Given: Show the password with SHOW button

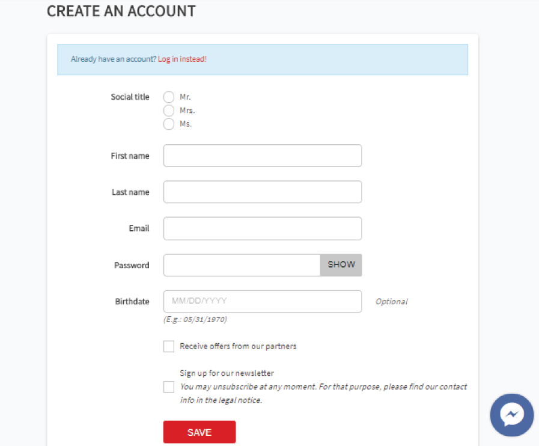Looking at the screenshot, I should coord(341,265).
